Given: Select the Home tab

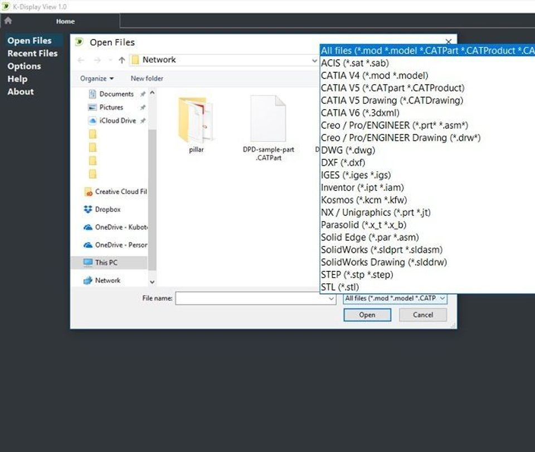Looking at the screenshot, I should pyautogui.click(x=65, y=21).
